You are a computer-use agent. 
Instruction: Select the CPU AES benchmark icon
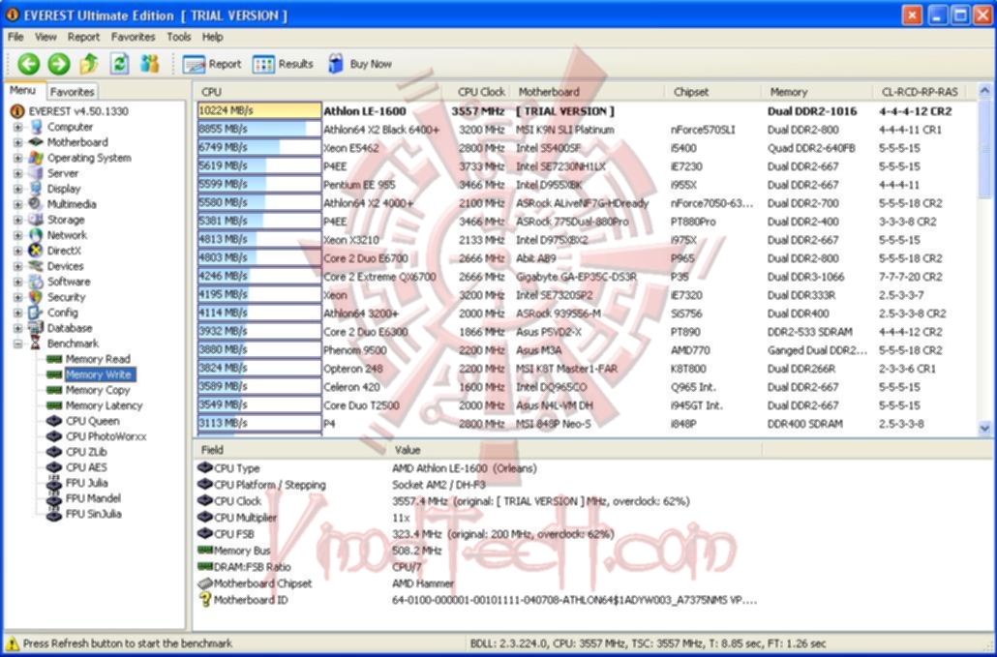[54, 467]
